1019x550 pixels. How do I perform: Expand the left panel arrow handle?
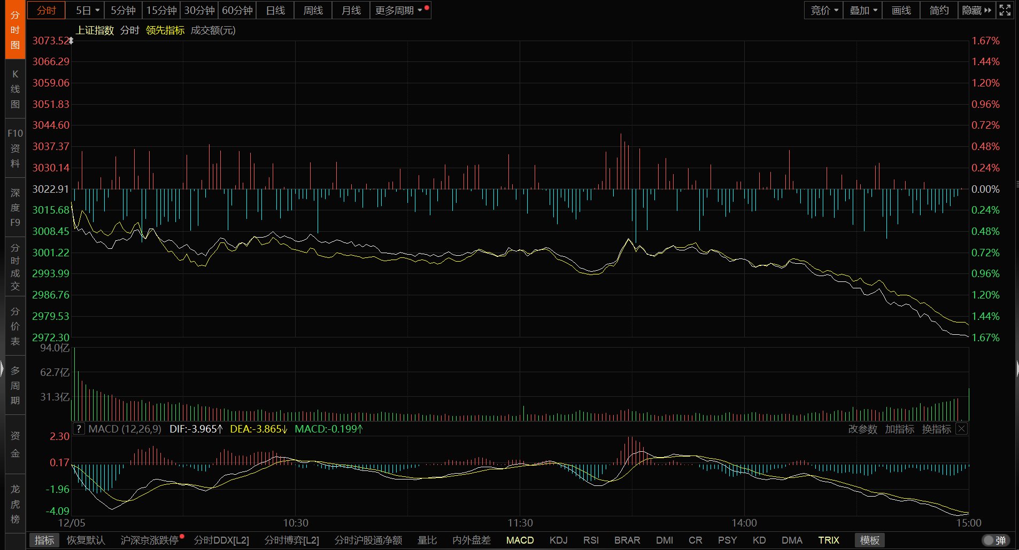(2, 368)
